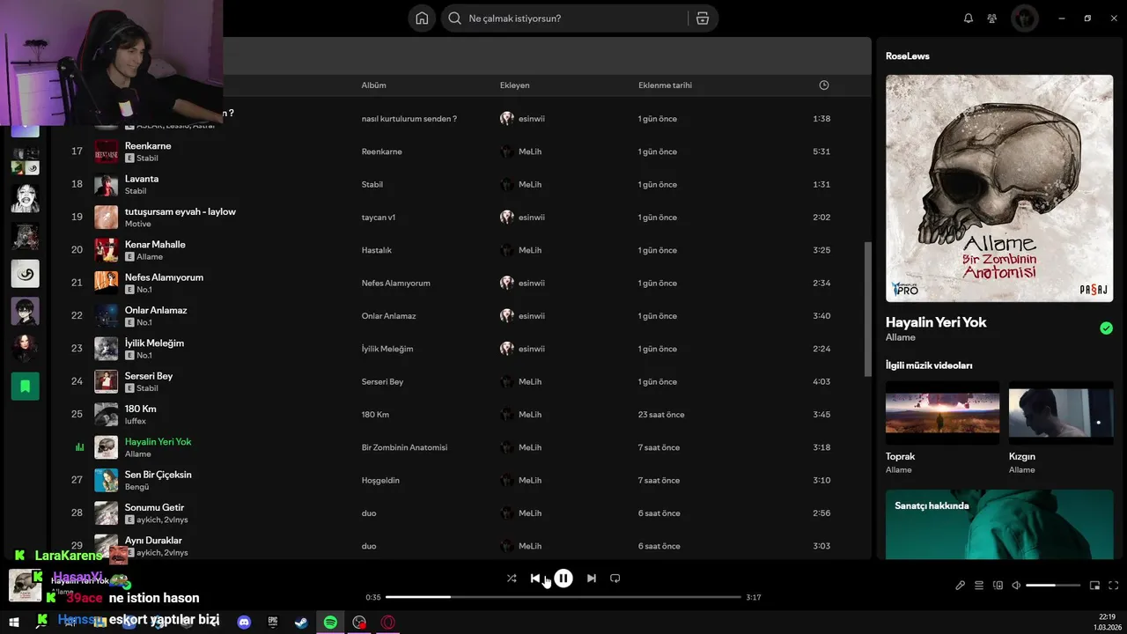Skip to the previous track
The width and height of the screenshot is (1127, 634).
(x=535, y=579)
